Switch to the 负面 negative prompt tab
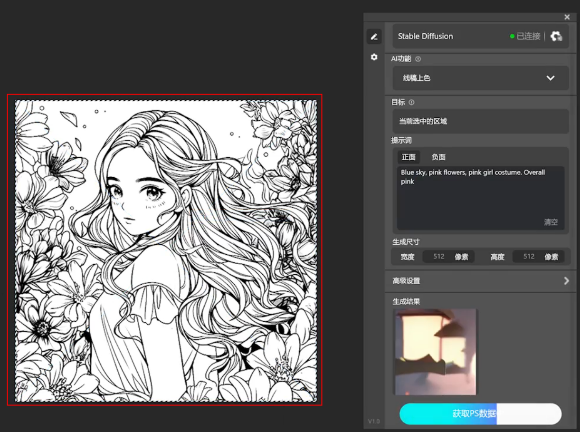Viewport: 580px width, 432px height. tap(438, 157)
